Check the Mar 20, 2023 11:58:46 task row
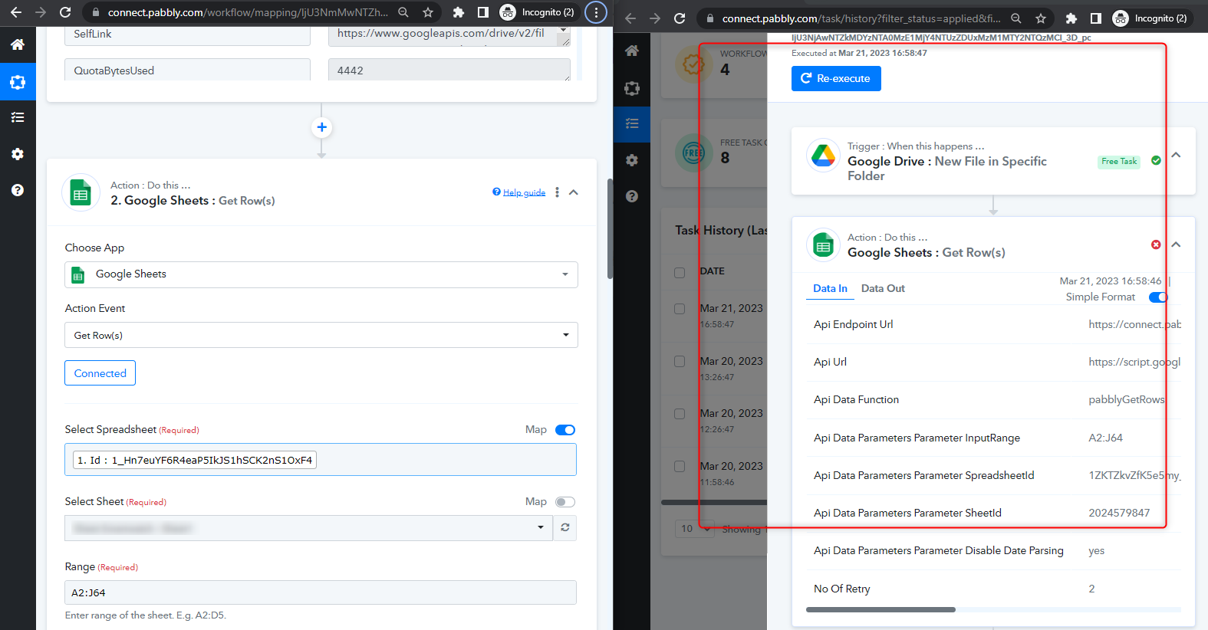The width and height of the screenshot is (1208, 630). 680,466
